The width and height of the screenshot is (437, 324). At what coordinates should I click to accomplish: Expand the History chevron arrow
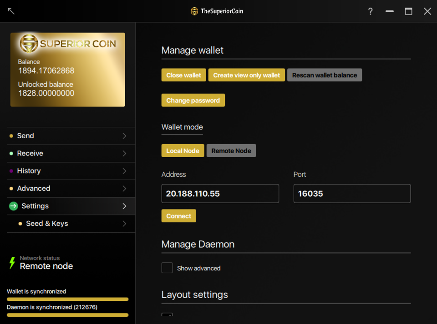tap(125, 171)
